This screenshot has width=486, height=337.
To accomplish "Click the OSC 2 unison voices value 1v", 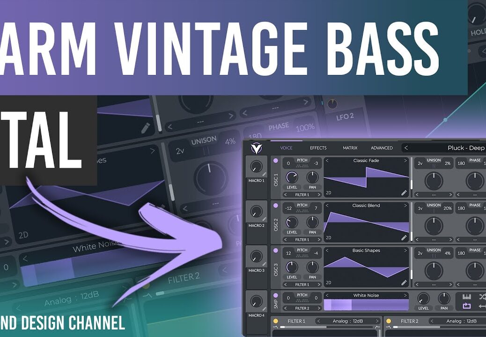I will 420,208.
